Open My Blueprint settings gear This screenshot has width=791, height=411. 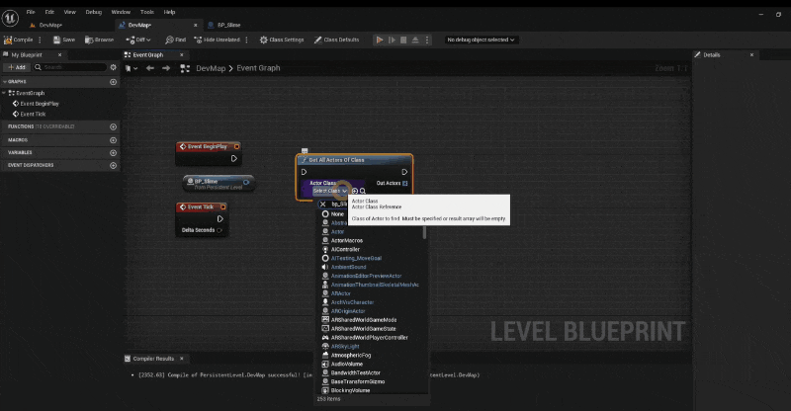coord(114,67)
